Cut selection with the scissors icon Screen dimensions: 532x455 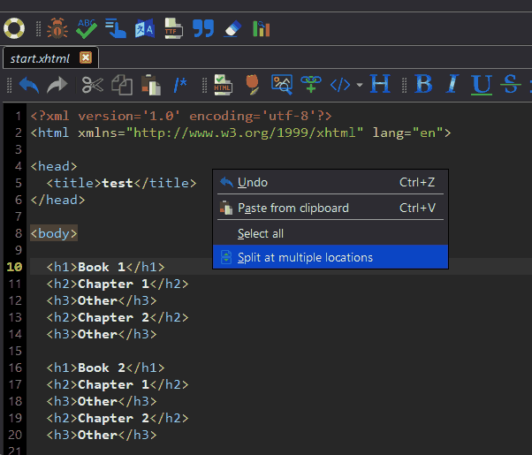tap(92, 85)
